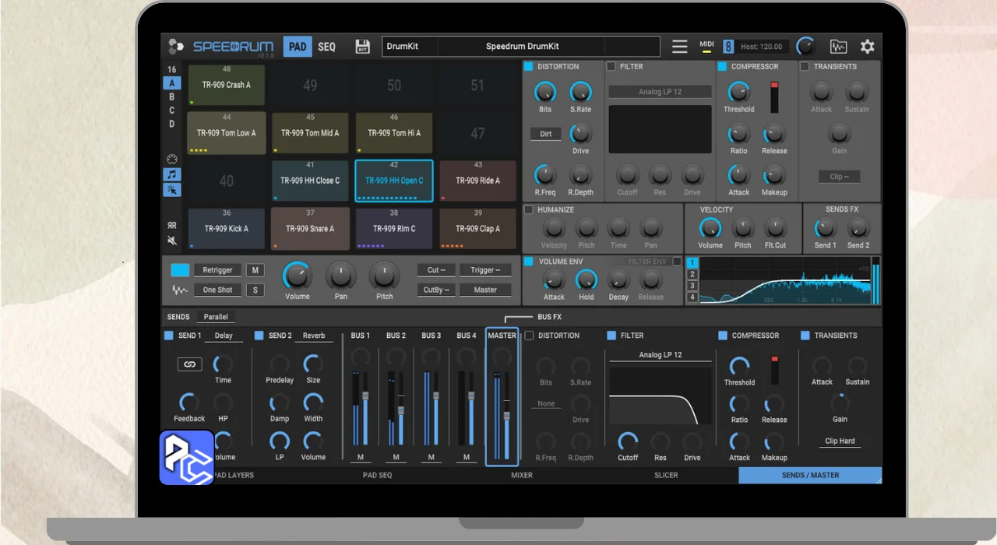The height and width of the screenshot is (545, 997).
Task: Open the hamburger menu in the top bar
Action: (680, 47)
